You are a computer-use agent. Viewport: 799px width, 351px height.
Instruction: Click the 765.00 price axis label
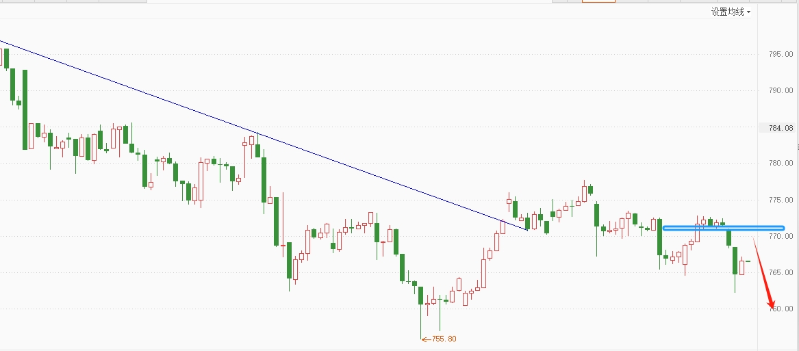pyautogui.click(x=781, y=272)
